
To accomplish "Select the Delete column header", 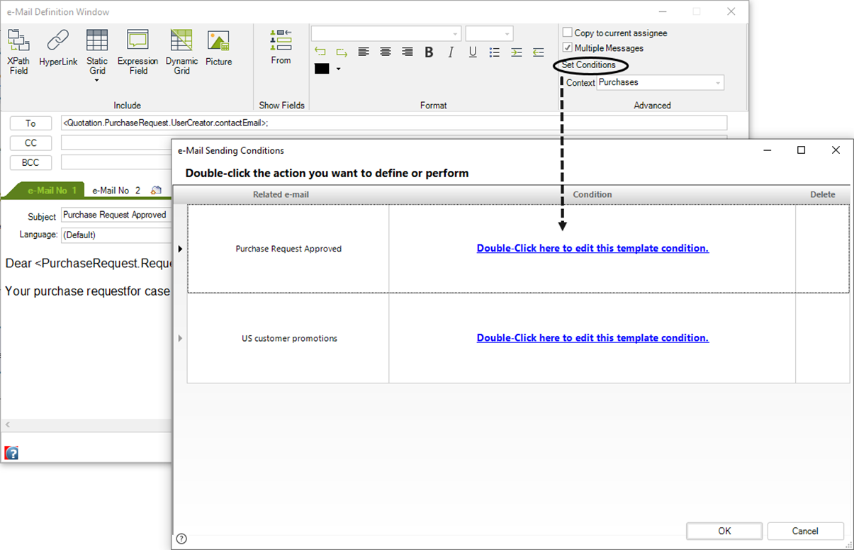I will [x=823, y=194].
